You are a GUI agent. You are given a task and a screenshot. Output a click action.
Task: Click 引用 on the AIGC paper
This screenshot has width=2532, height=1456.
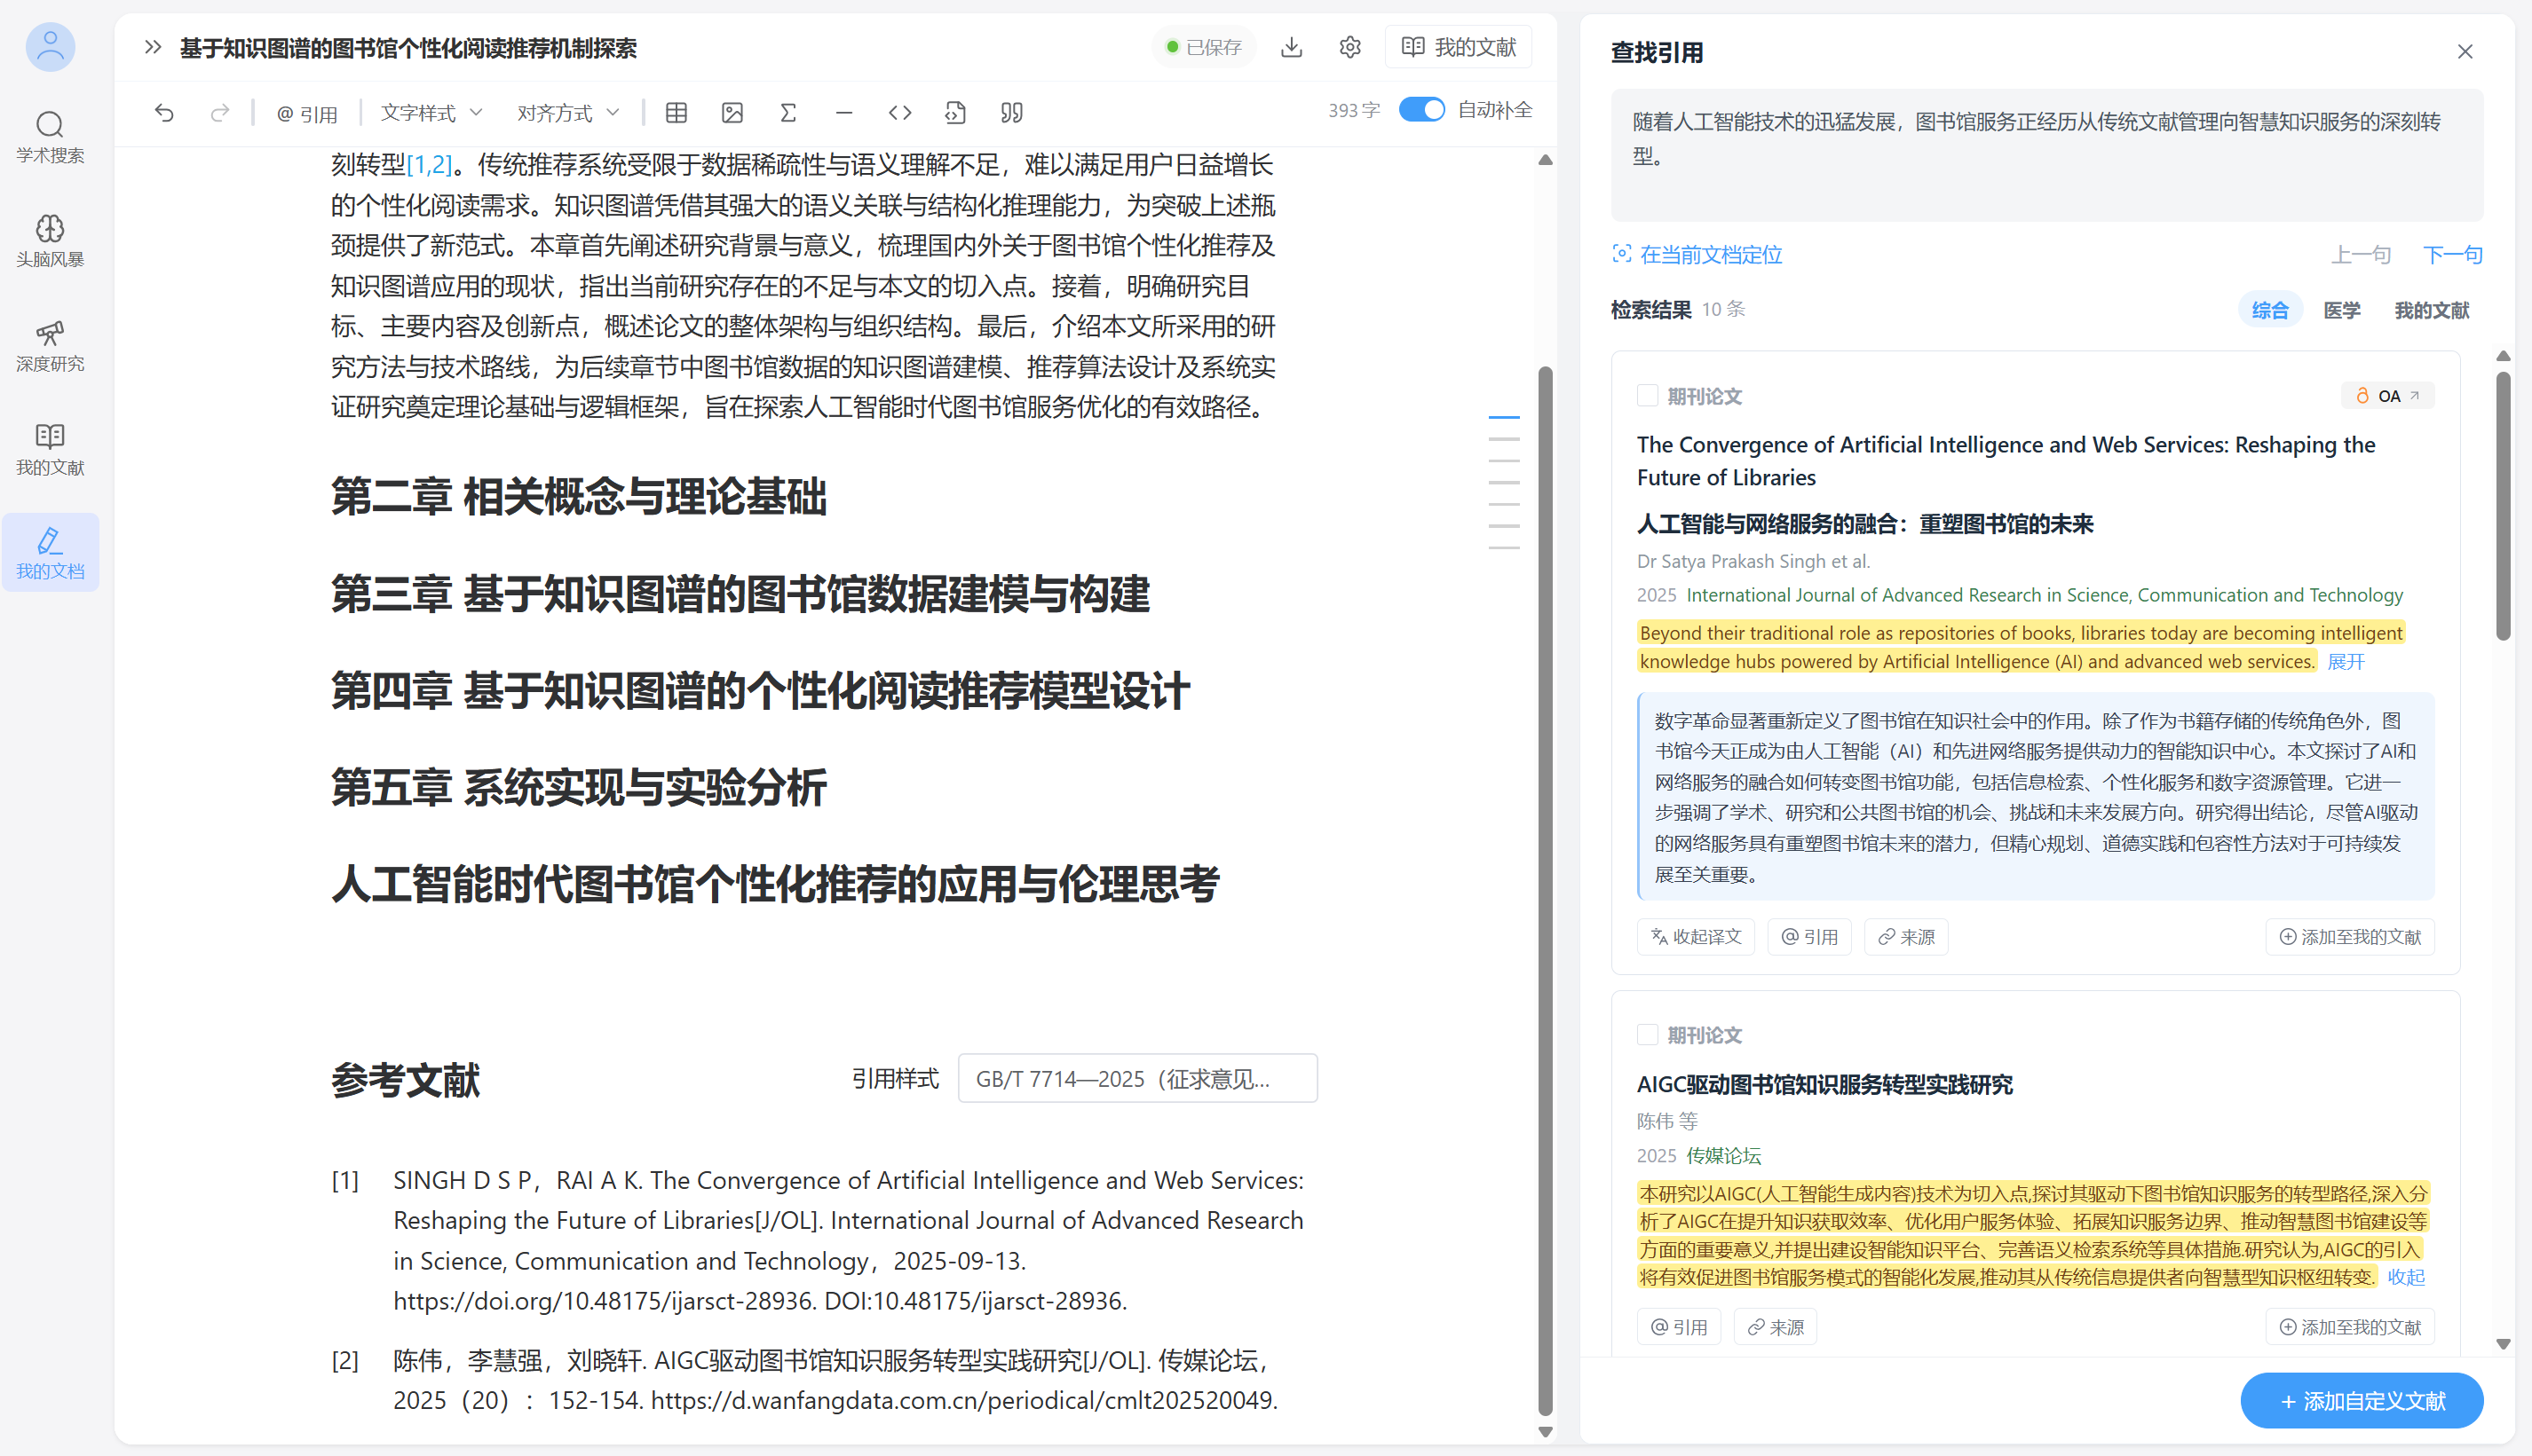(1679, 1327)
